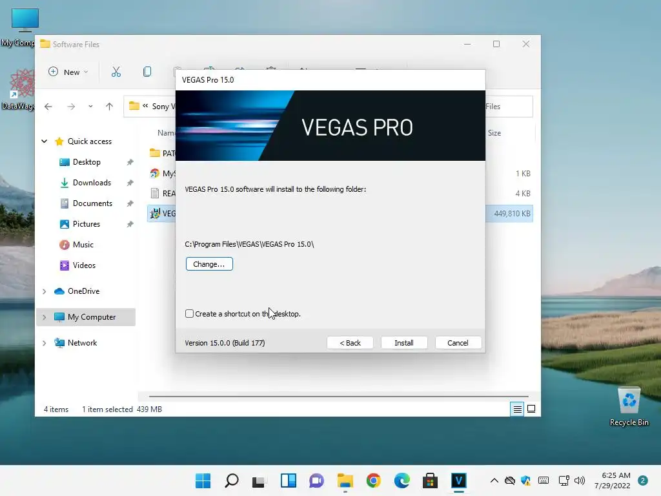Viewport: 661px width, 496px height.
Task: Select the Recycle Bin desktop icon
Action: point(629,407)
